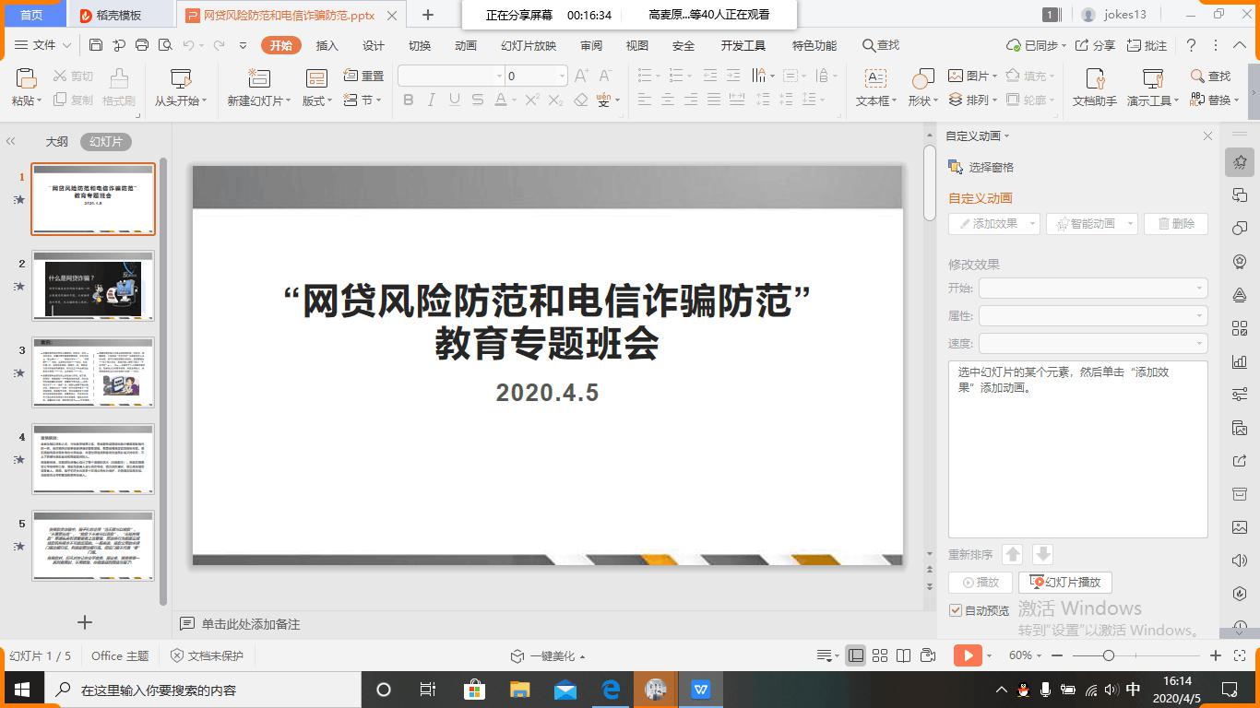Switch to slide sorter view icon in status bar
The width and height of the screenshot is (1260, 708).
[x=880, y=655]
